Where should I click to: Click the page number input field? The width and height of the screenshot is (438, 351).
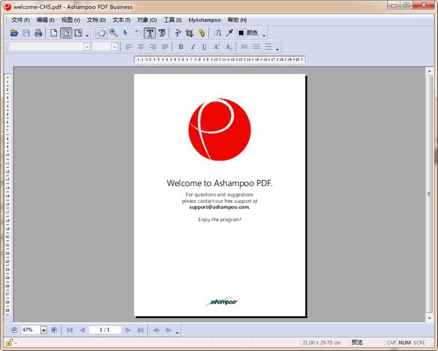104,330
